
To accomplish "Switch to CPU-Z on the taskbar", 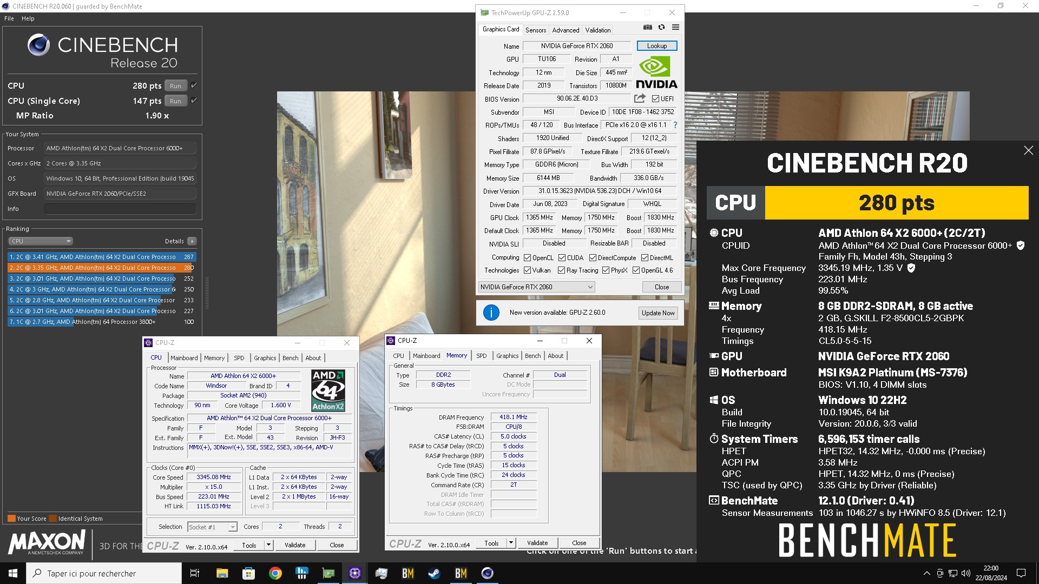I will coord(354,573).
